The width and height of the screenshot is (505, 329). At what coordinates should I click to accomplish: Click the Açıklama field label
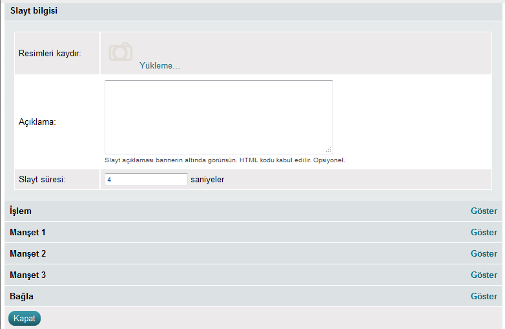pyautogui.click(x=37, y=122)
